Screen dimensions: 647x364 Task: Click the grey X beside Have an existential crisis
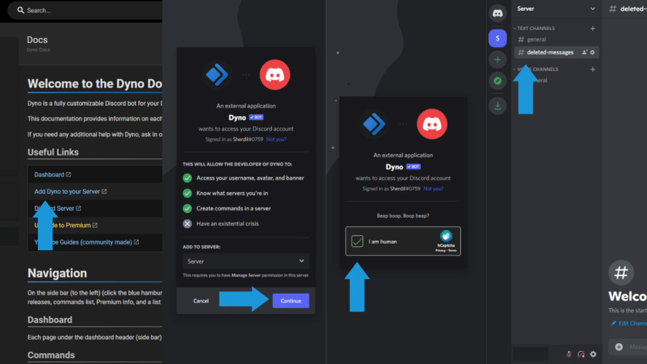[x=187, y=224]
